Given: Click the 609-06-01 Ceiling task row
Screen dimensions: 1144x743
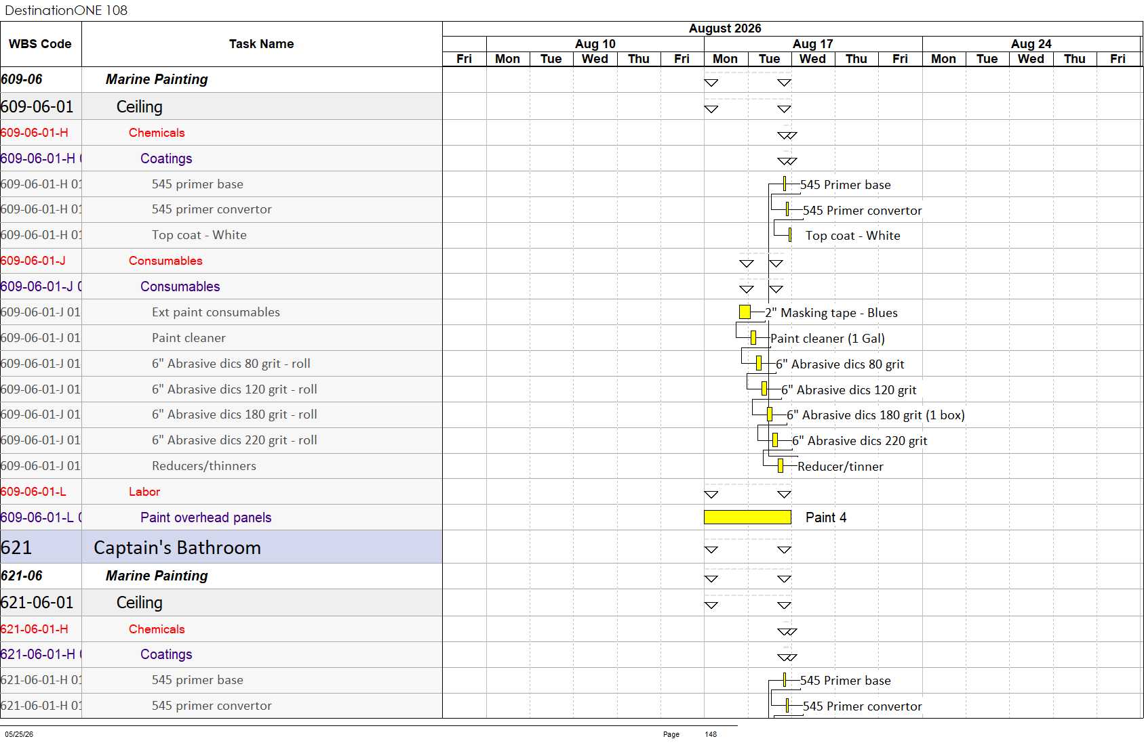Looking at the screenshot, I should point(221,106).
